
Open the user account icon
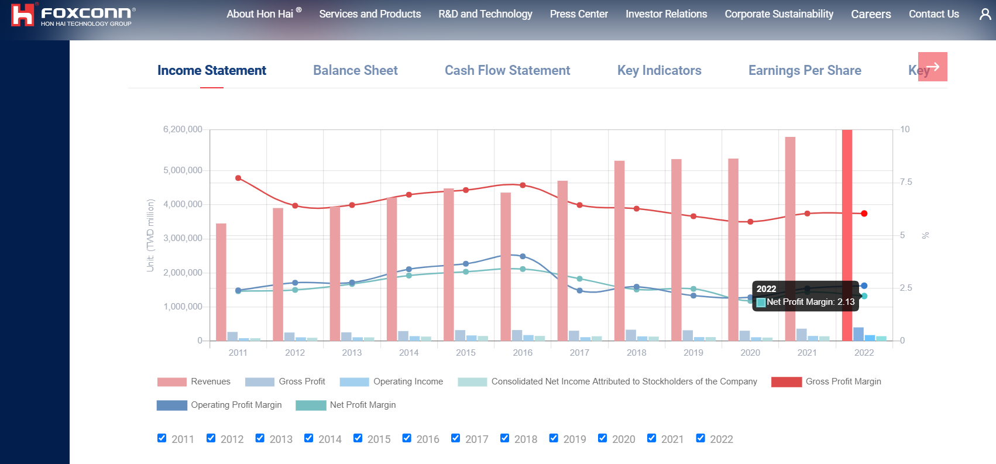click(x=985, y=15)
